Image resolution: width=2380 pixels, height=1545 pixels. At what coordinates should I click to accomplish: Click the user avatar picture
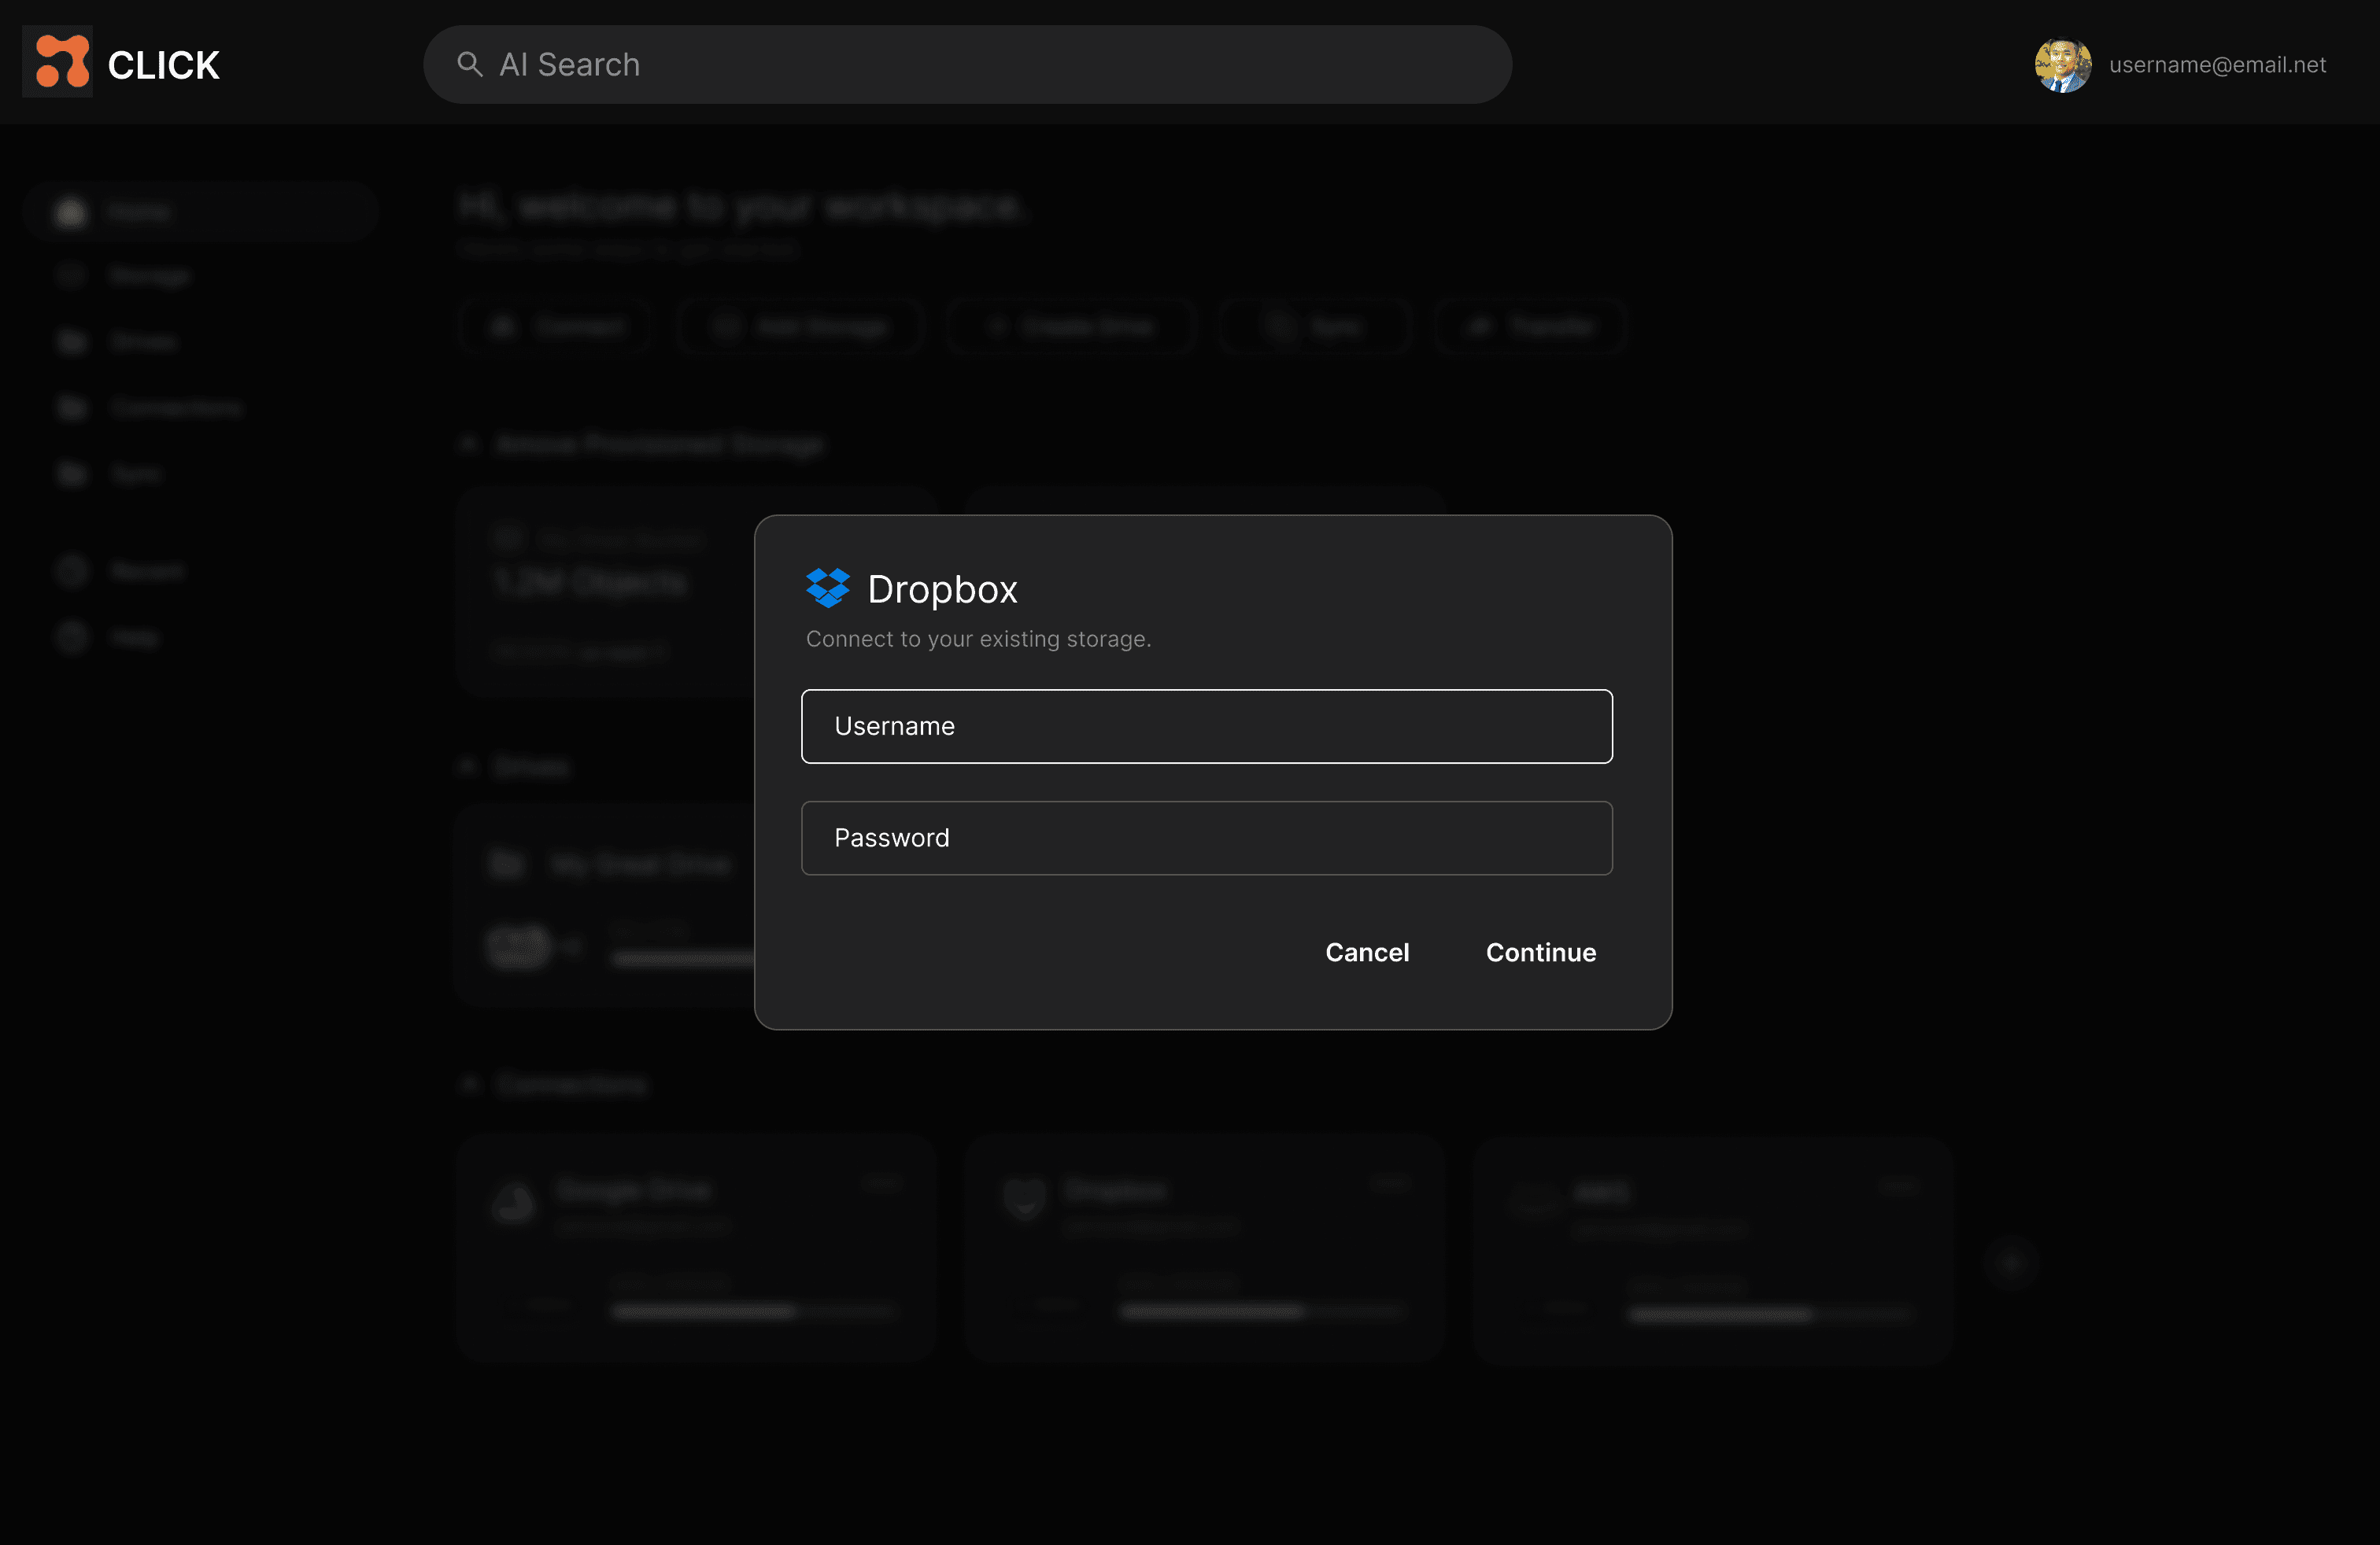point(2062,65)
